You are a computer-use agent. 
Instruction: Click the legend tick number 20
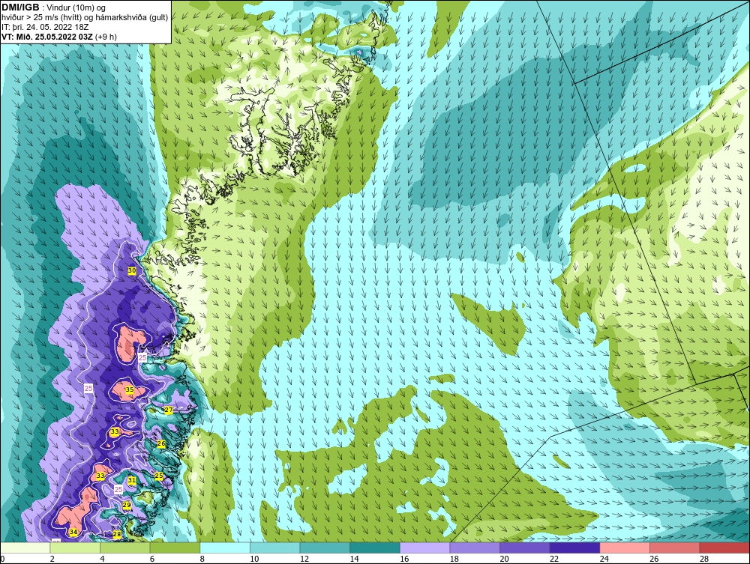pyautogui.click(x=504, y=559)
